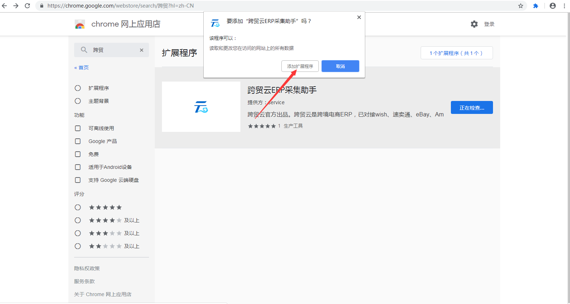Click the 跨贸云ERP采集助手 extension thumbnail
The height and width of the screenshot is (304, 570).
(x=201, y=107)
